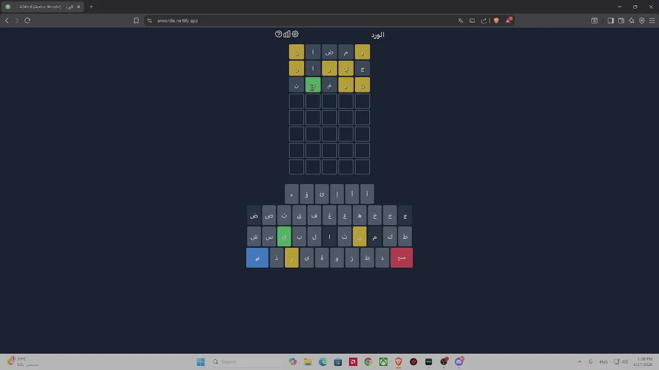
Task: Click the ب key on the keyboard
Action: click(299, 237)
